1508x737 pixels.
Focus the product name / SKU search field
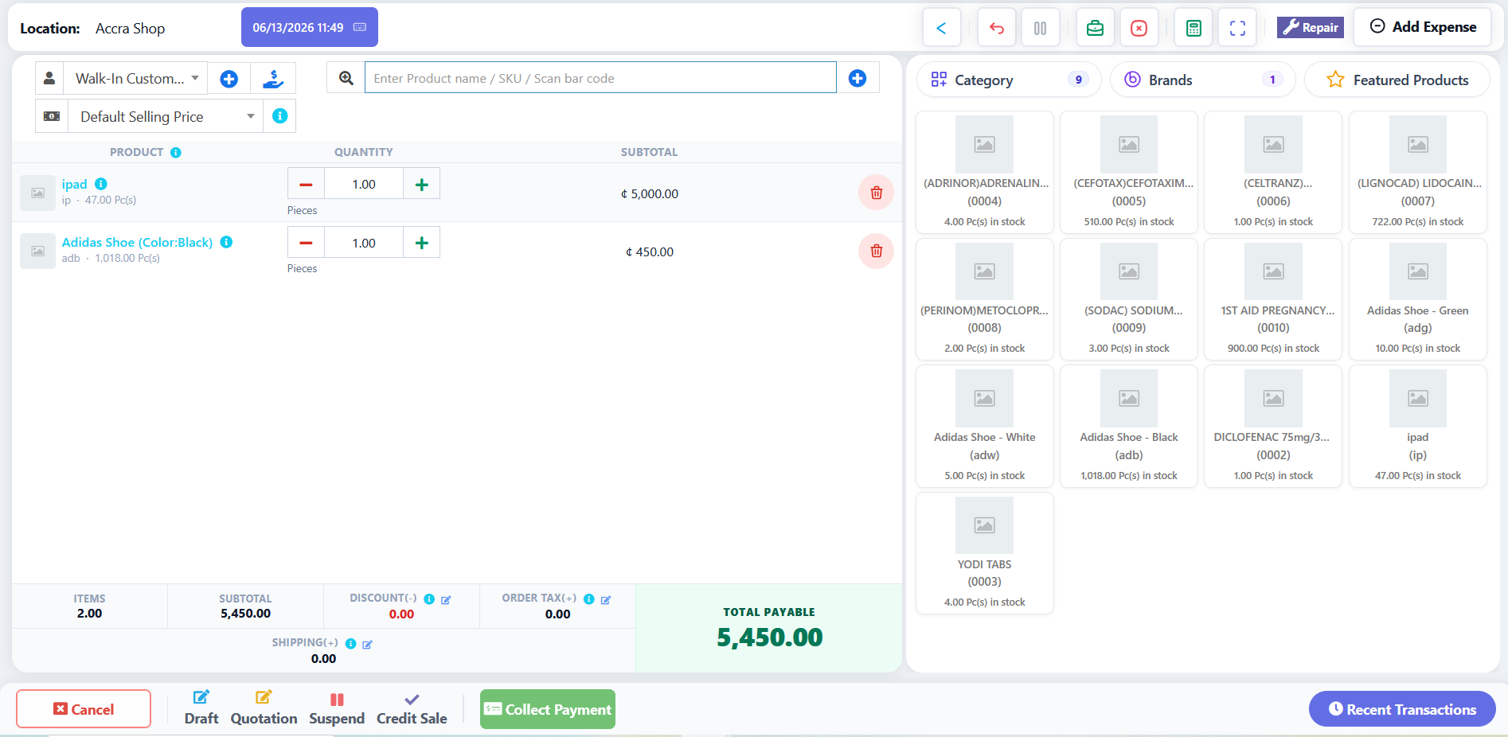(x=600, y=78)
